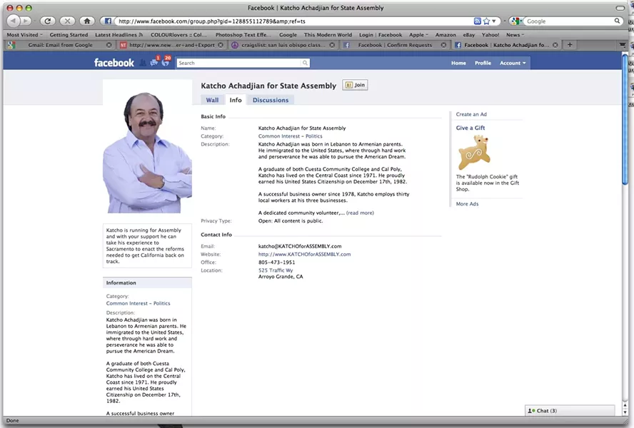Click in the Facebook Search field
This screenshot has width=634, height=428.
[x=239, y=63]
